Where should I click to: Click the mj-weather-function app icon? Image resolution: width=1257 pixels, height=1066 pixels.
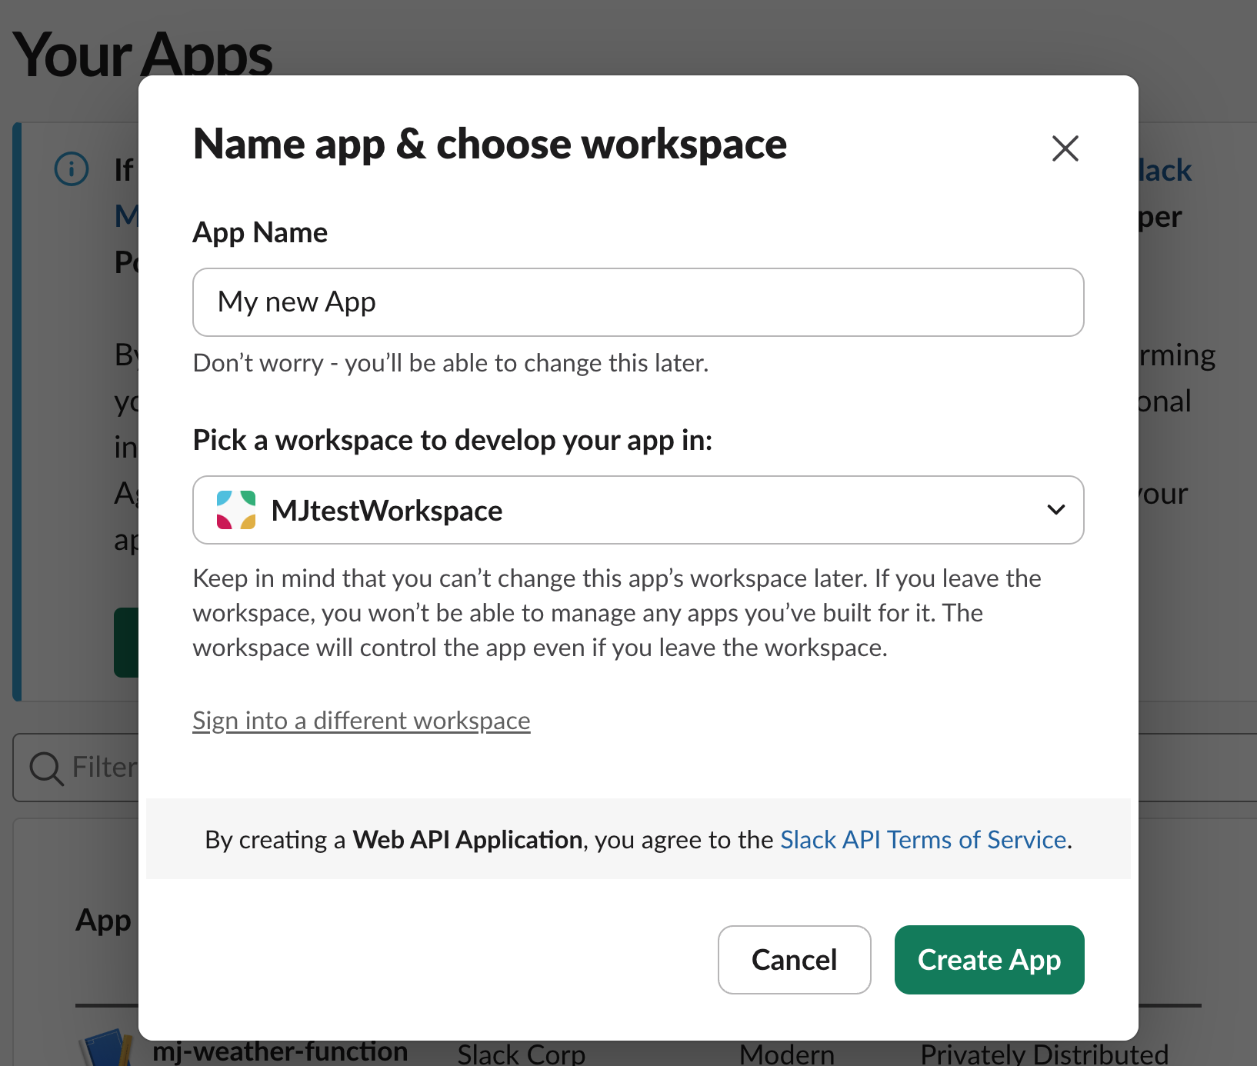(108, 1049)
